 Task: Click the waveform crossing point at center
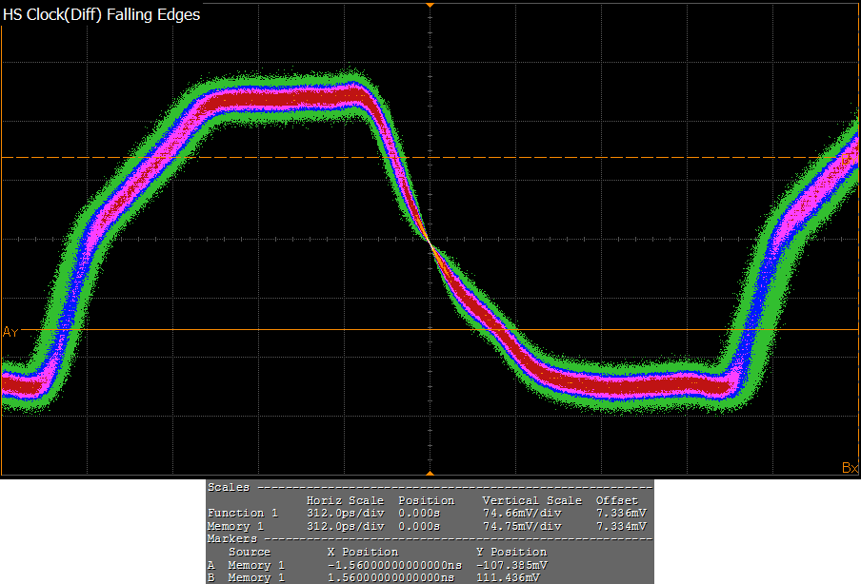pos(430,244)
